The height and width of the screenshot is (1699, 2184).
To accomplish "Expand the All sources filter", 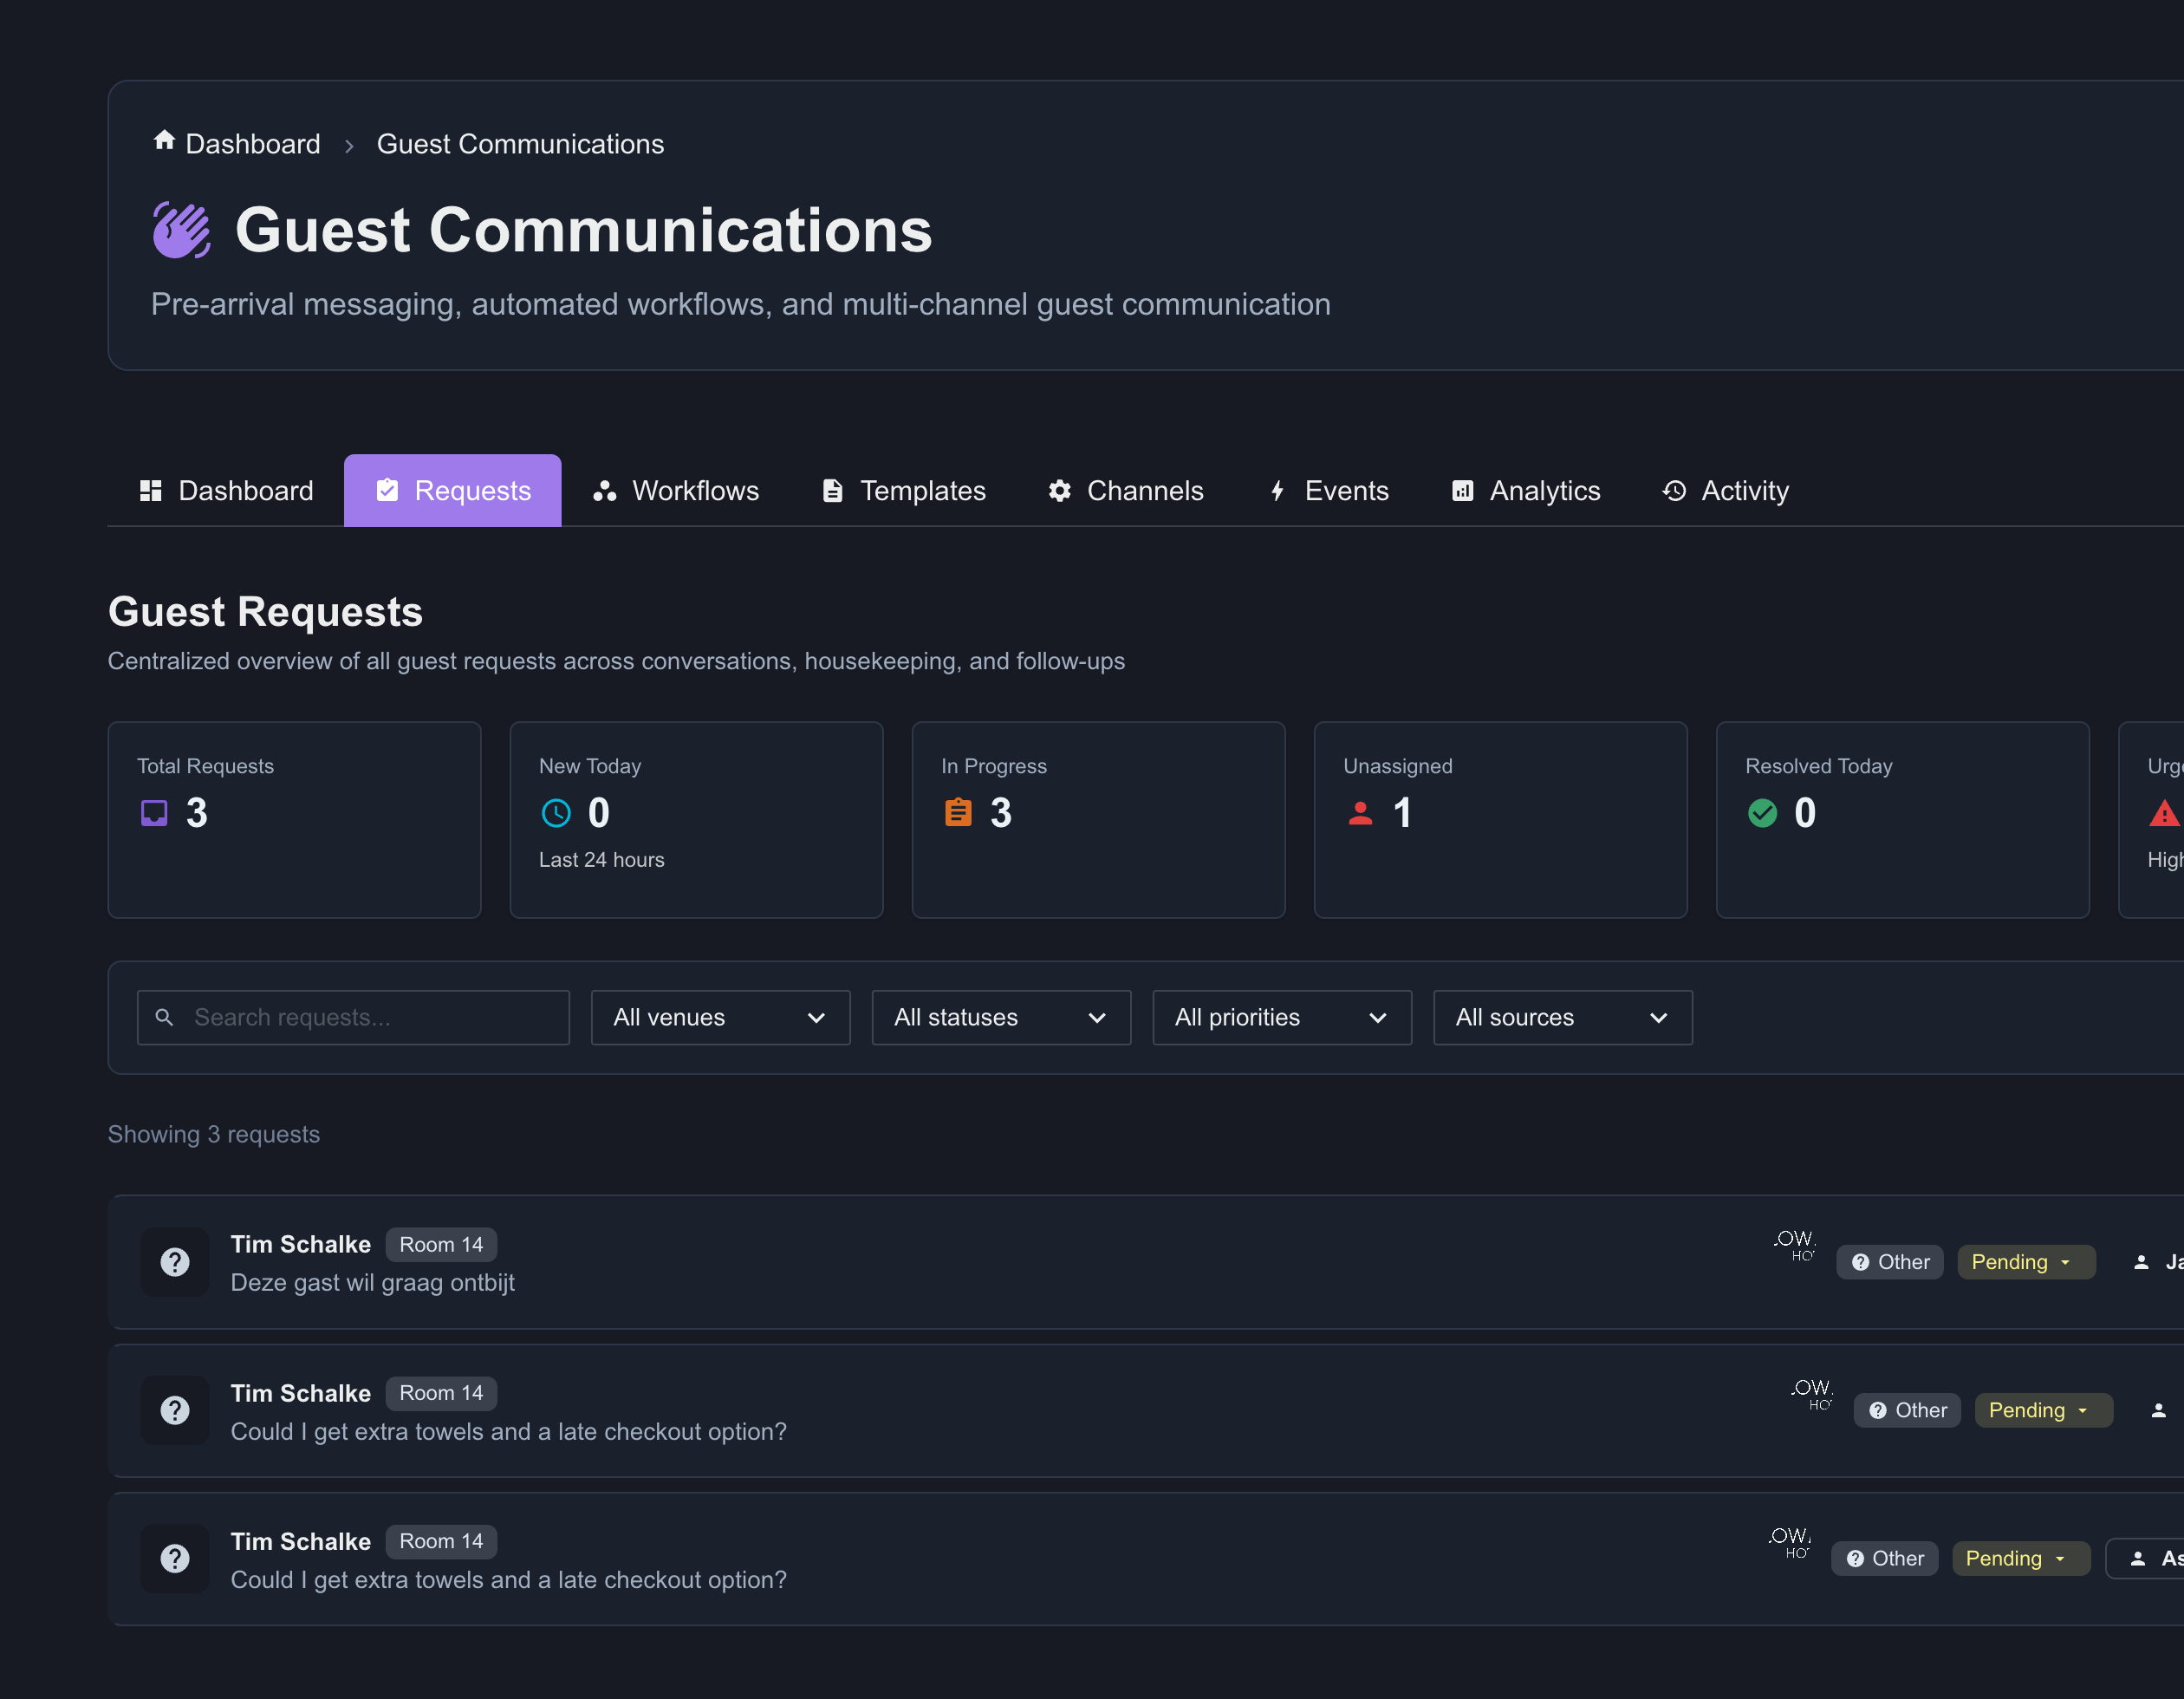I will point(1562,1017).
